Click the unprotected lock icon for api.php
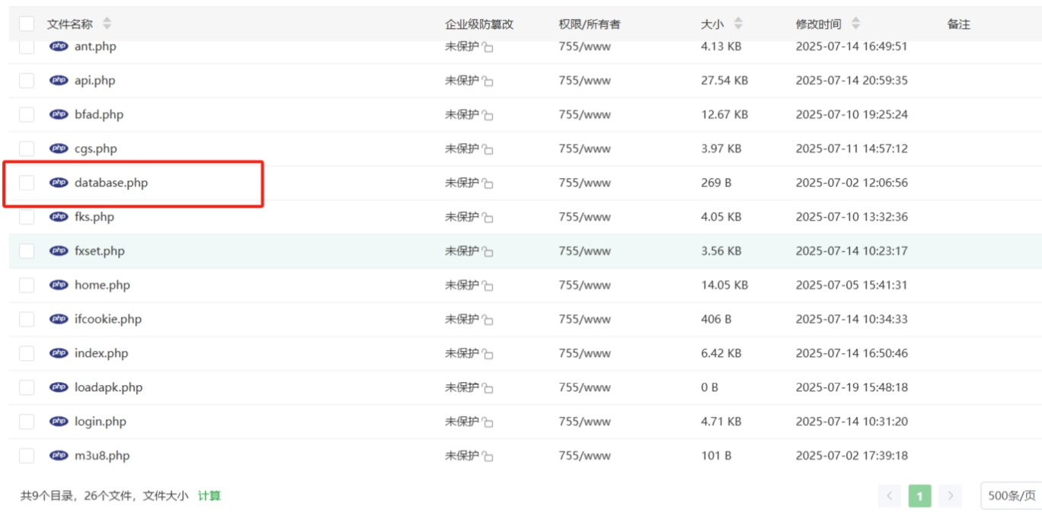Viewport: 1042px width, 519px height. click(487, 81)
